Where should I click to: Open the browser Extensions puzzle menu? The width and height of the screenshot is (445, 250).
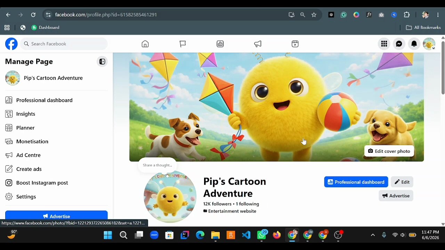click(x=406, y=15)
